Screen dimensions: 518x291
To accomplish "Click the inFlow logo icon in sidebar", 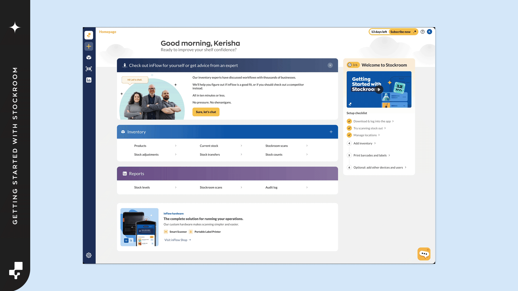I will click(x=89, y=35).
